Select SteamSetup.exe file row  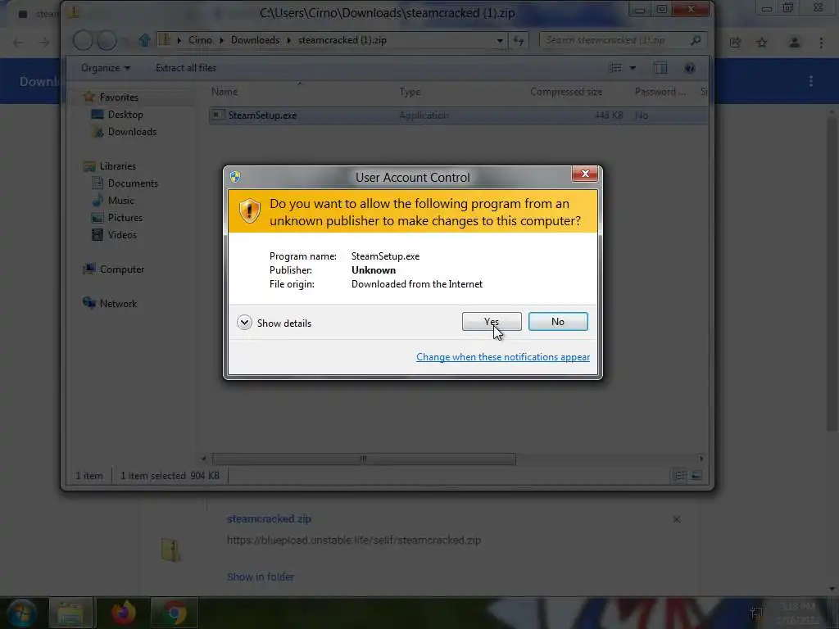(458, 115)
